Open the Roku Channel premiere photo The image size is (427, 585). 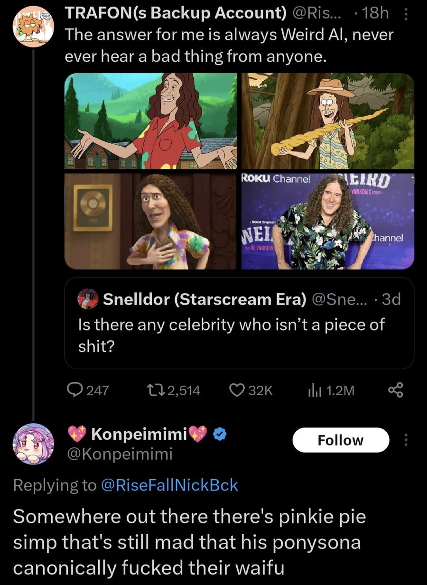point(327,221)
